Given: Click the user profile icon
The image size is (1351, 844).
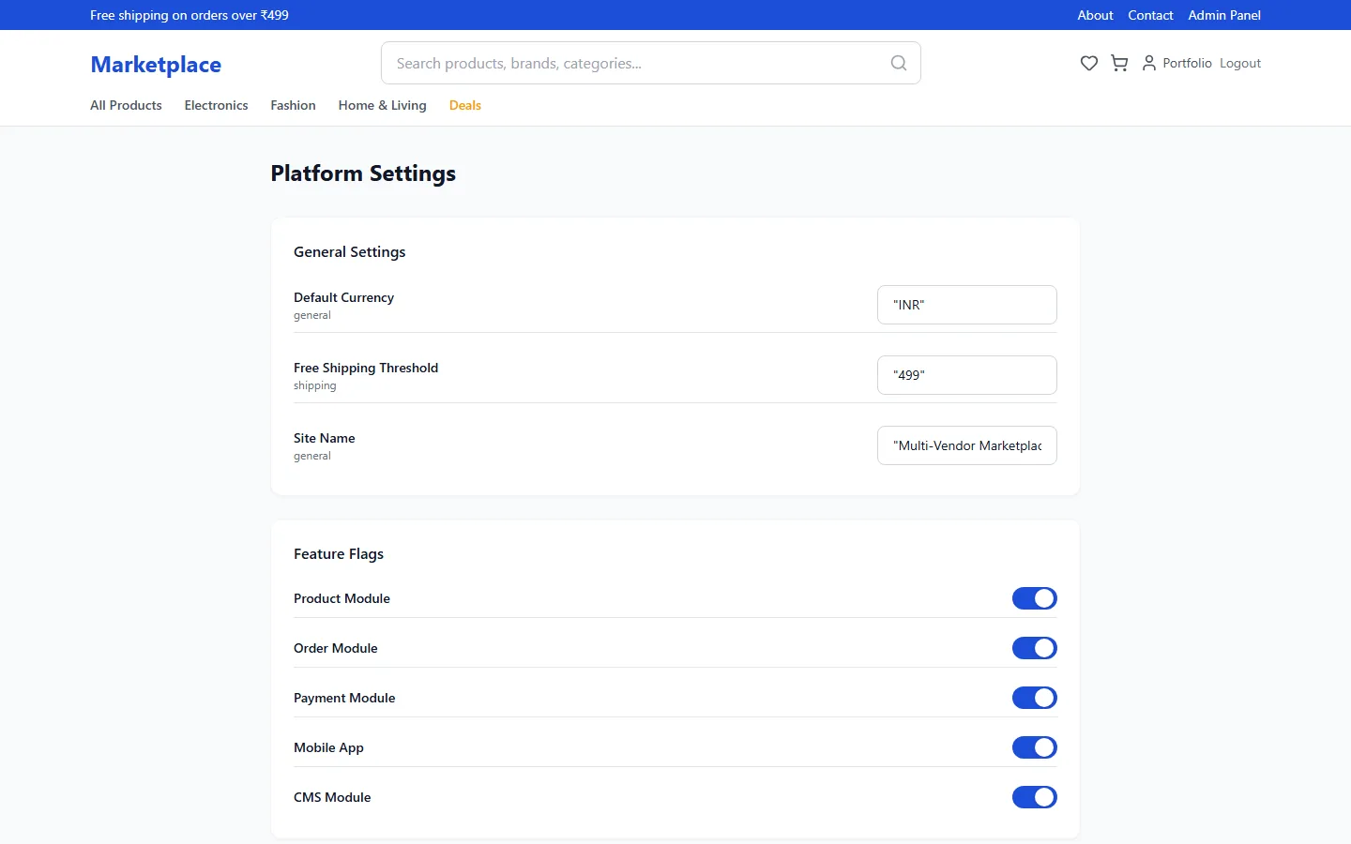Looking at the screenshot, I should [x=1148, y=63].
